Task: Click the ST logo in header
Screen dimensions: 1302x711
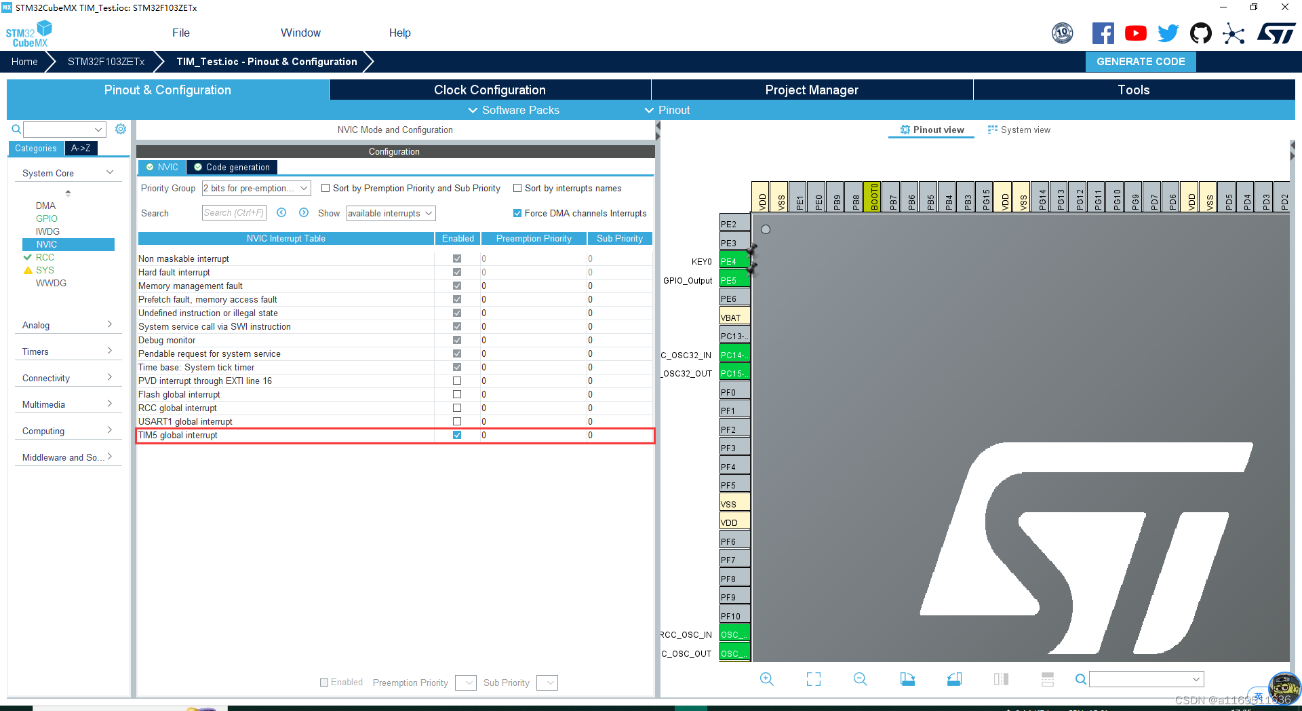Action: tap(1276, 33)
